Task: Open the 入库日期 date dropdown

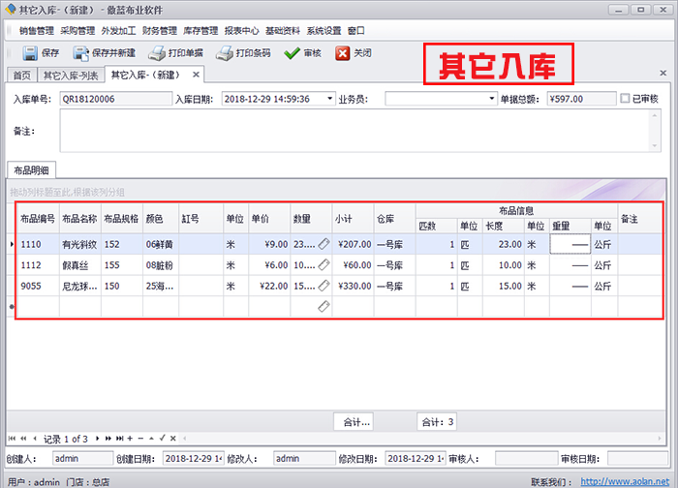Action: (330, 98)
